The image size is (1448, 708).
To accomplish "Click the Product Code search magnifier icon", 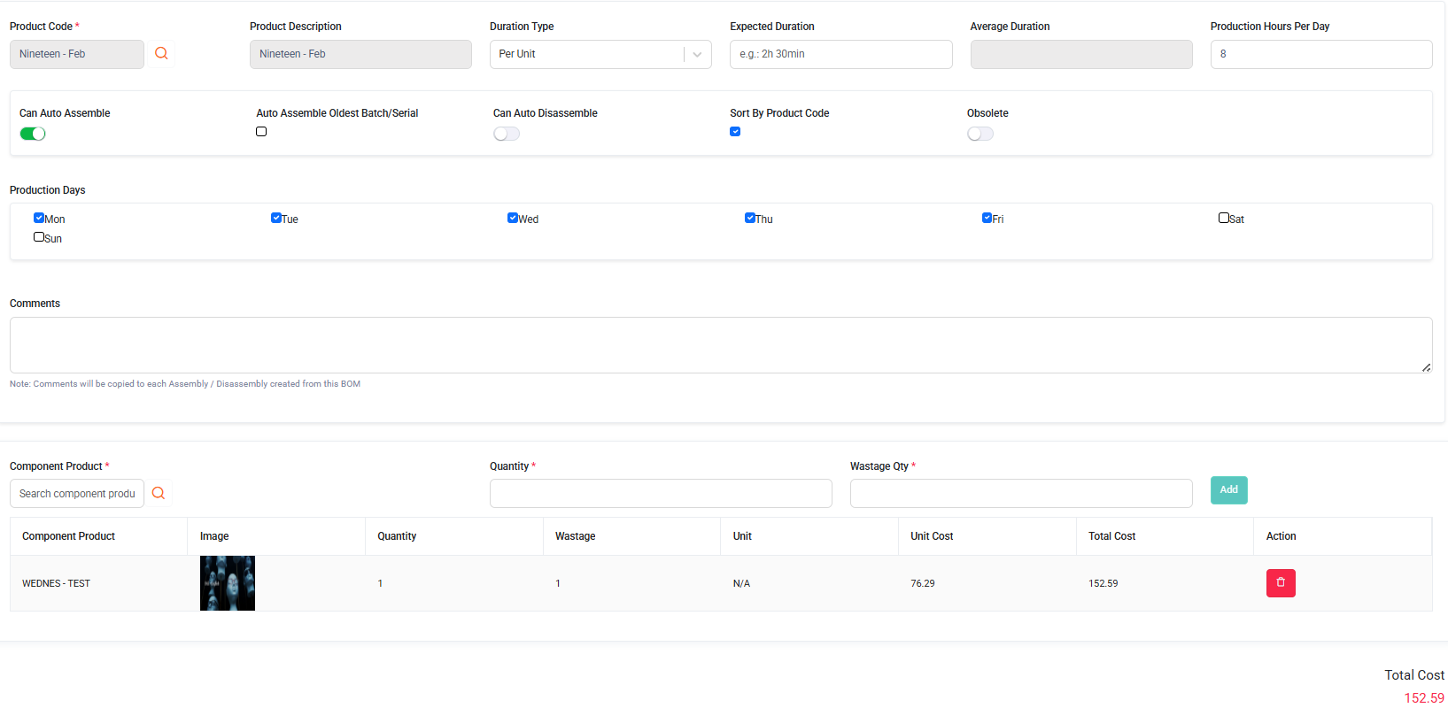I will point(161,53).
